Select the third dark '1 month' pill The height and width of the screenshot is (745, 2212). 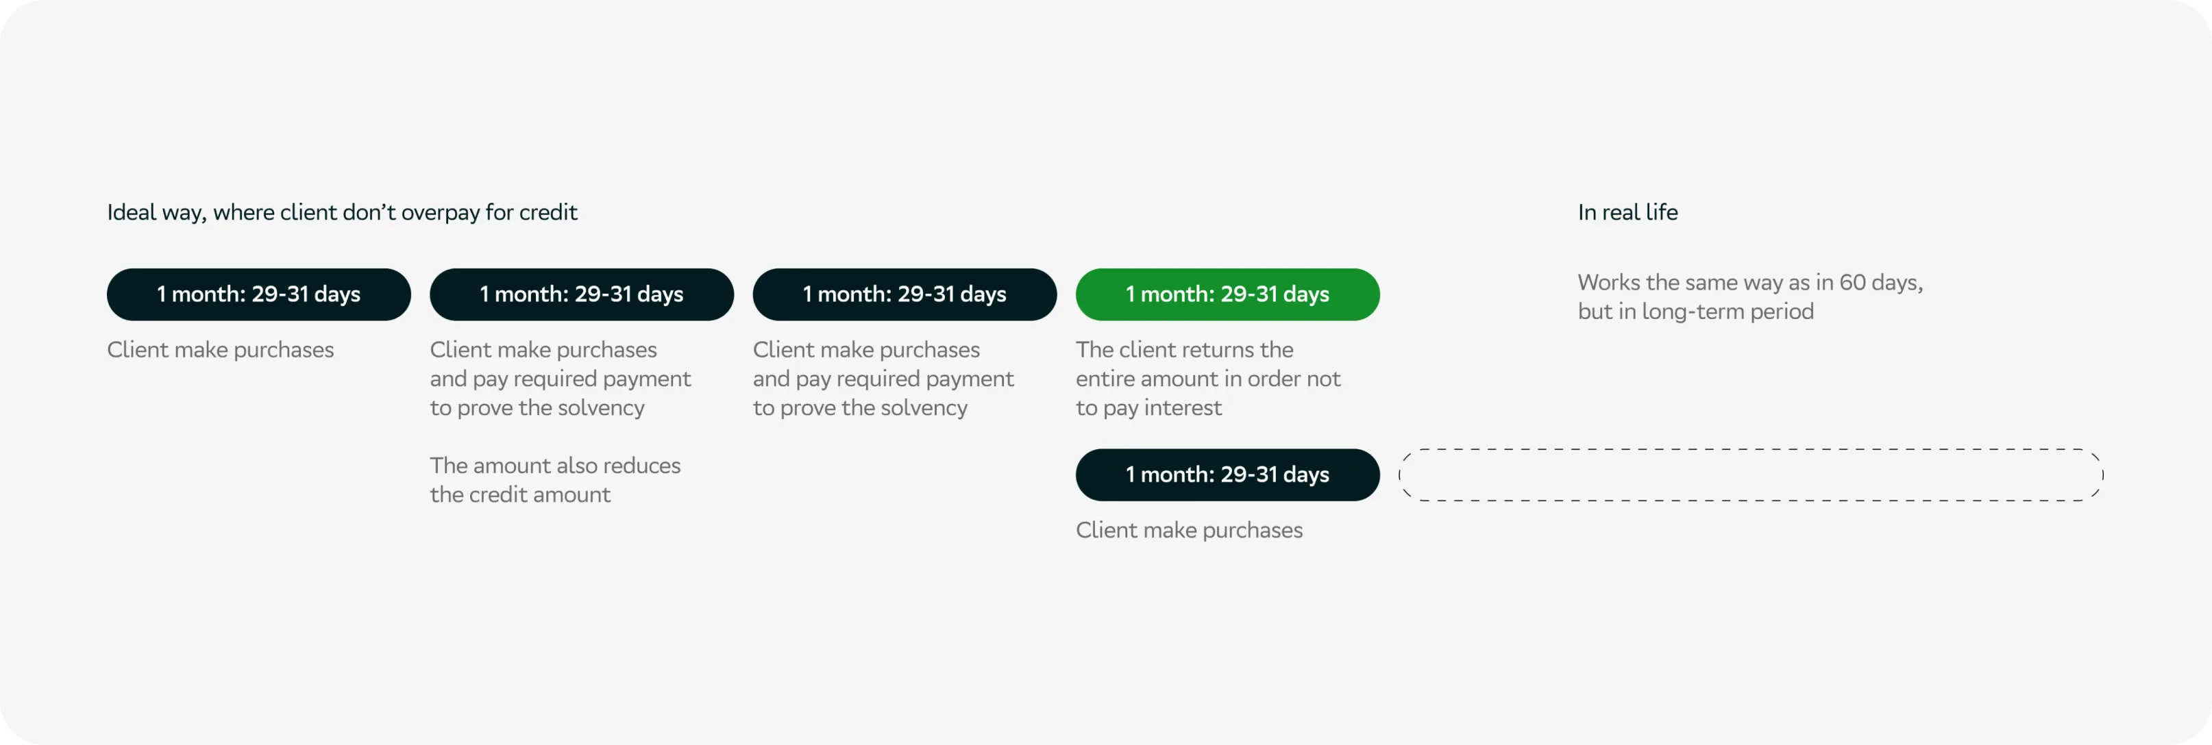[x=905, y=294]
